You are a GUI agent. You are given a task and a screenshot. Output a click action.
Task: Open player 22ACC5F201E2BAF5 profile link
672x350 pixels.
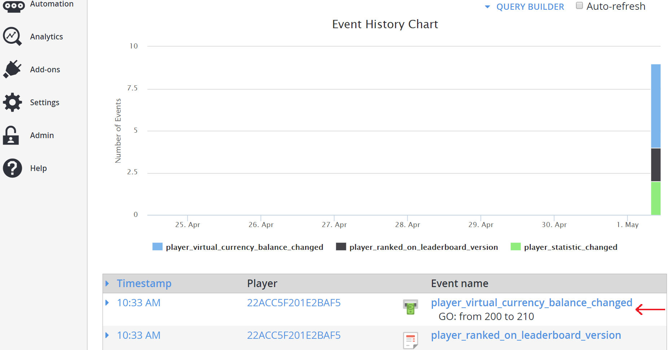point(294,303)
